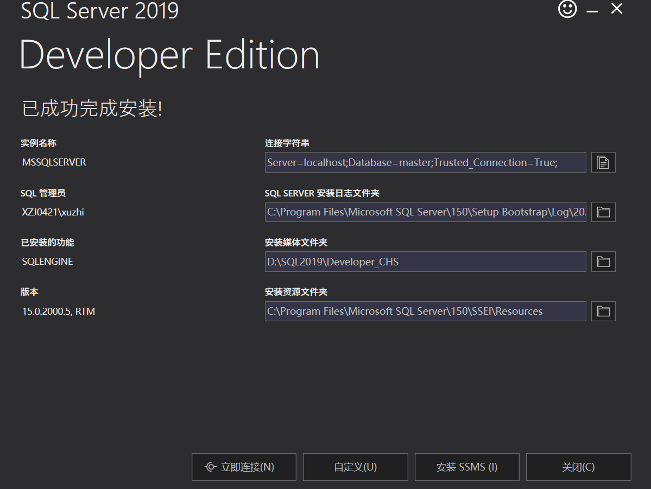This screenshot has height=489, width=651.
Task: Click the instance name MSSQLSERVER
Action: (53, 162)
